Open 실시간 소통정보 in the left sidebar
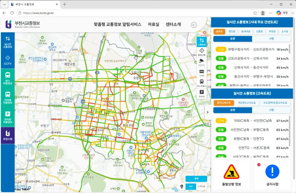Viewport: 296px width, 193px height. [8, 42]
